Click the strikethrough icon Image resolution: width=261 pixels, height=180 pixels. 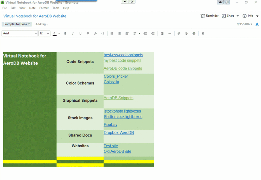(88, 33)
